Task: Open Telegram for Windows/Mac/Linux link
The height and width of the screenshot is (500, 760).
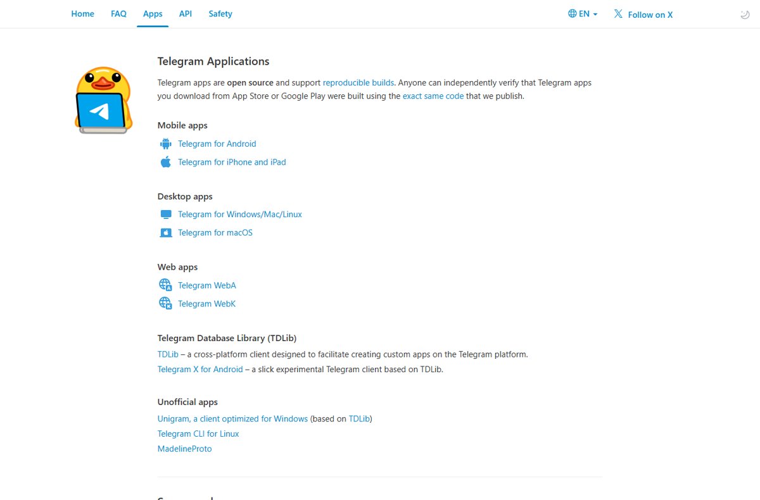Action: tap(240, 215)
